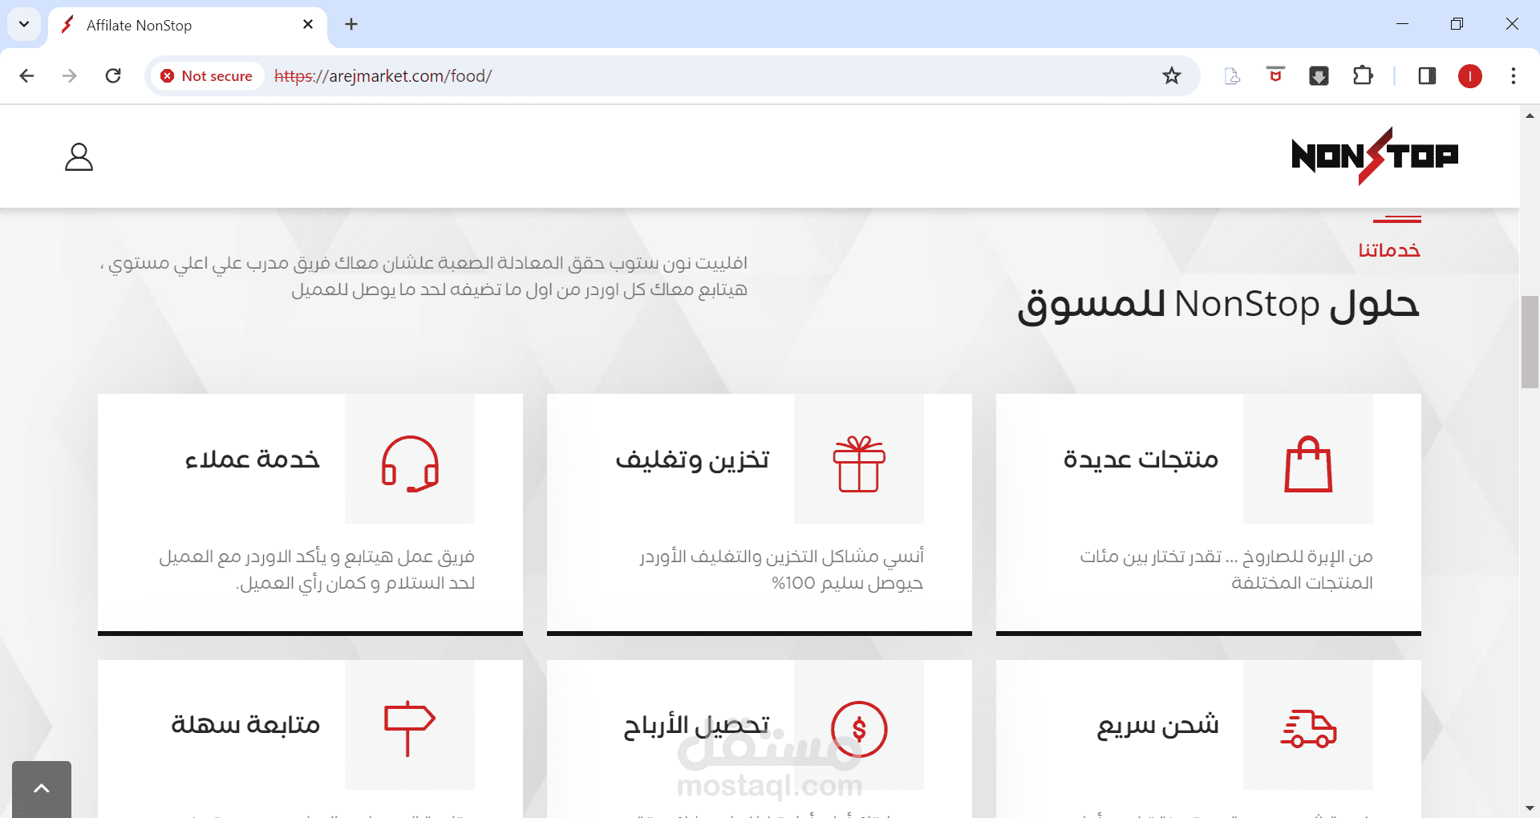Click the gift box icon for تخزين وتغليف

pyautogui.click(x=859, y=464)
